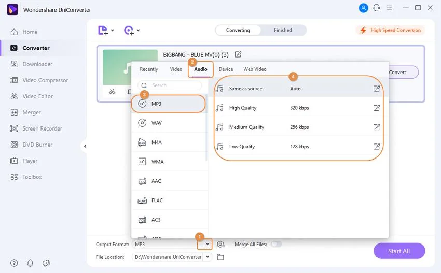Open the output settings gear icon
The width and height of the screenshot is (441, 273).
(221, 245)
